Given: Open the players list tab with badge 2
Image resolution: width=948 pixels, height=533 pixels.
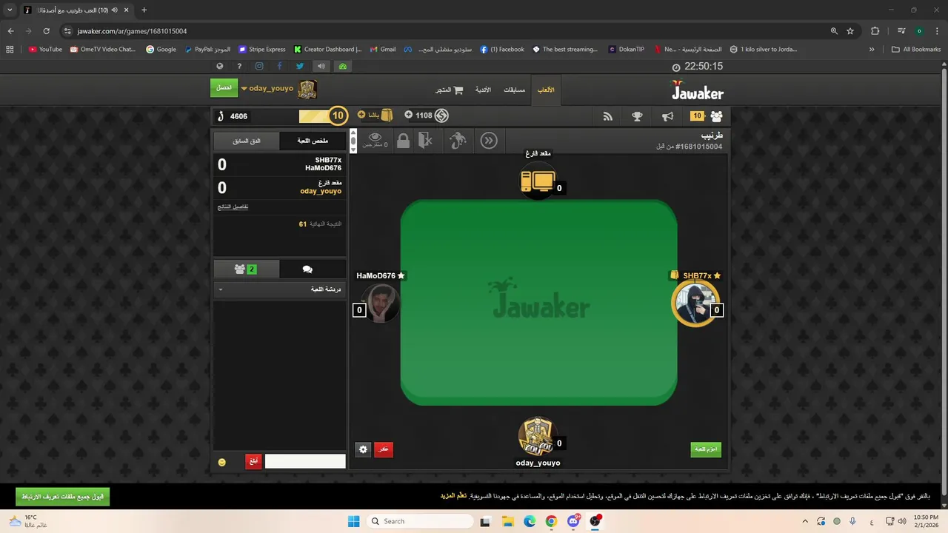Looking at the screenshot, I should [x=246, y=269].
